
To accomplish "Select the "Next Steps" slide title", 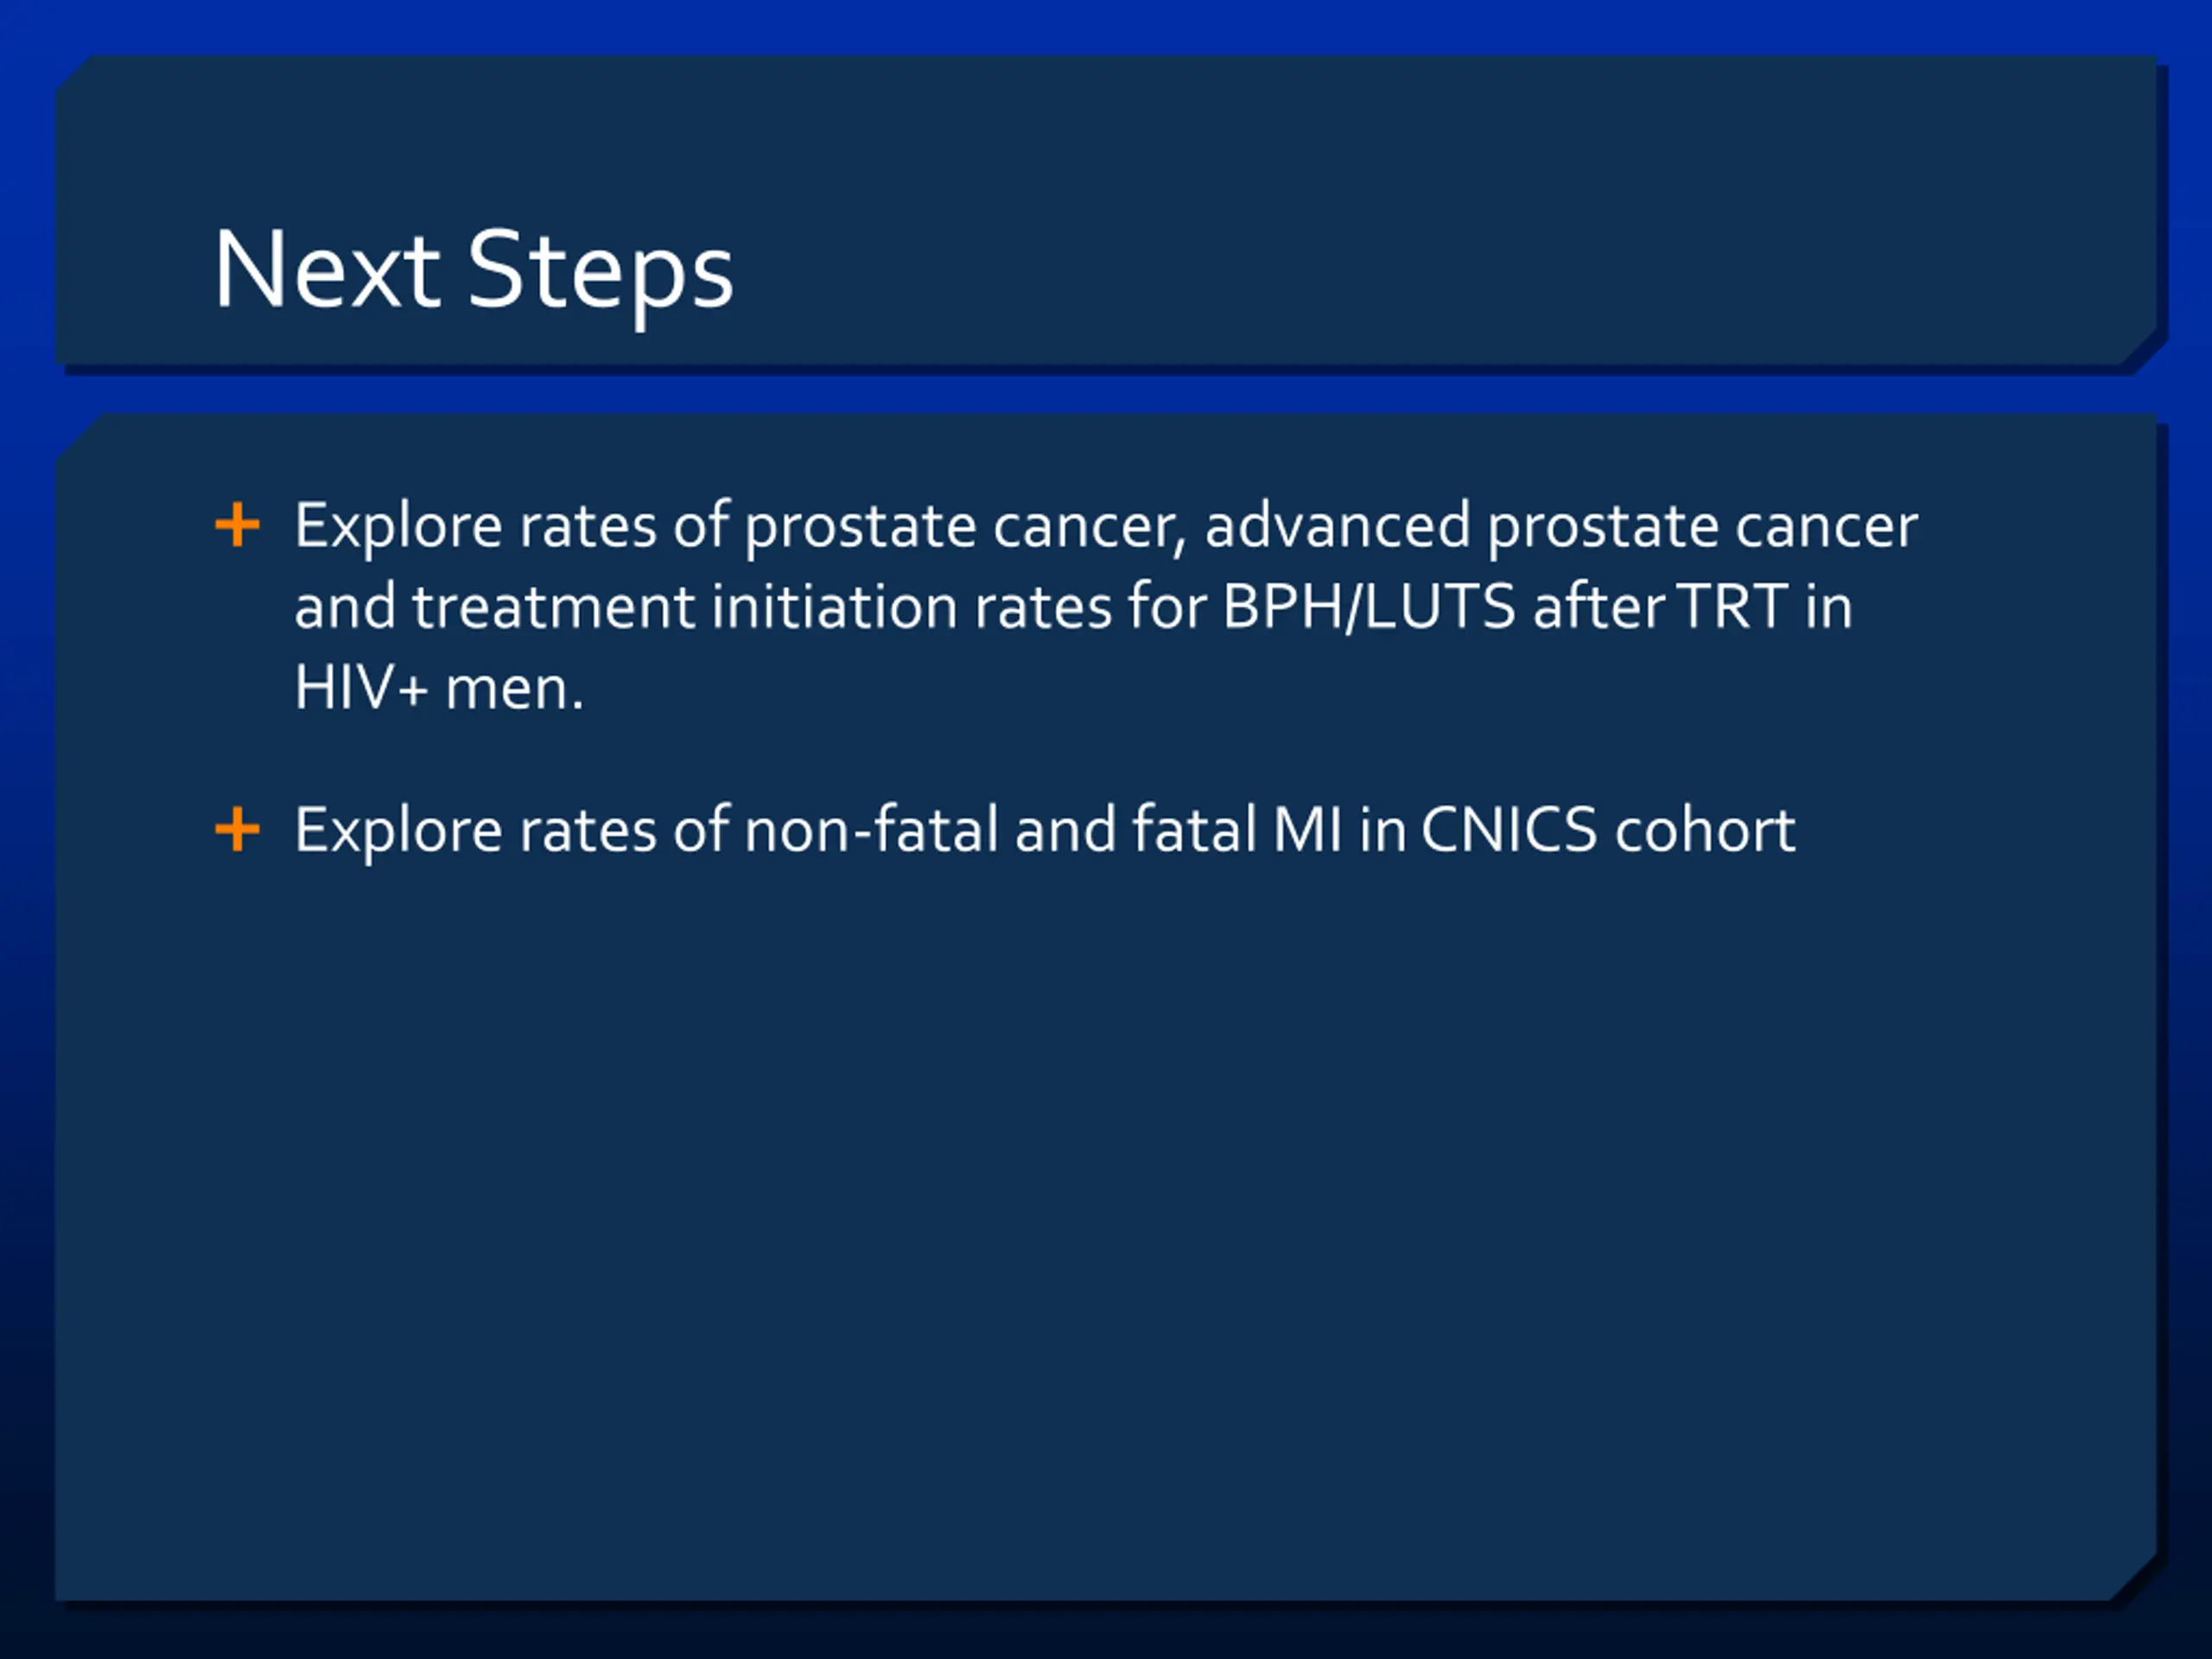I will click(x=474, y=271).
